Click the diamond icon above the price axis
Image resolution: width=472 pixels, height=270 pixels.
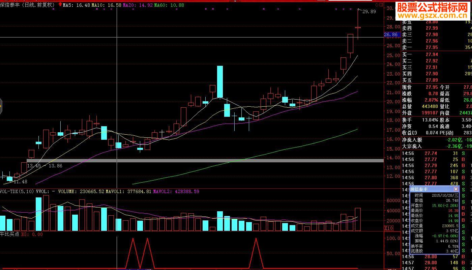pos(377,5)
